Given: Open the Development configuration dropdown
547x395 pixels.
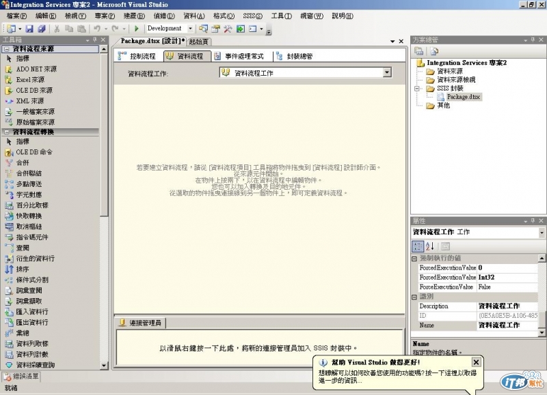Looking at the screenshot, I should [191, 29].
